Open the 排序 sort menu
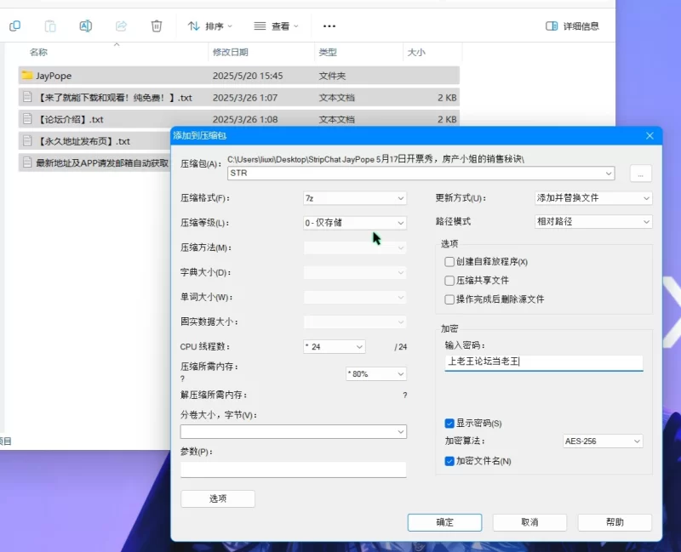Image resolution: width=681 pixels, height=552 pixels. coord(209,26)
